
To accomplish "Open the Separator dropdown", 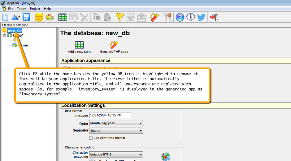I will point(116,131).
